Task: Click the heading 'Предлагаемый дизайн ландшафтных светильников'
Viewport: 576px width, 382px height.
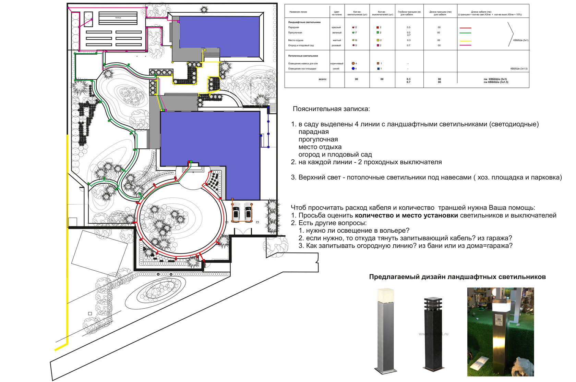Action: [x=457, y=277]
